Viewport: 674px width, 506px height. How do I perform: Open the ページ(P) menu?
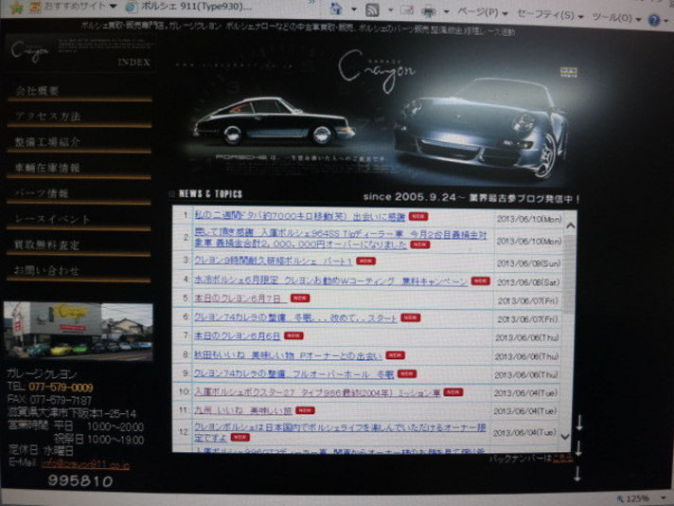coord(483,12)
